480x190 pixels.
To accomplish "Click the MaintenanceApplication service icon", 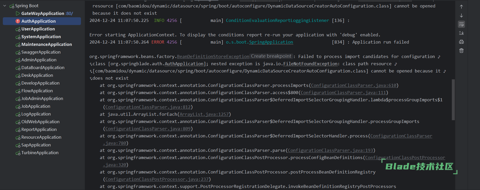I will pos(18,45).
